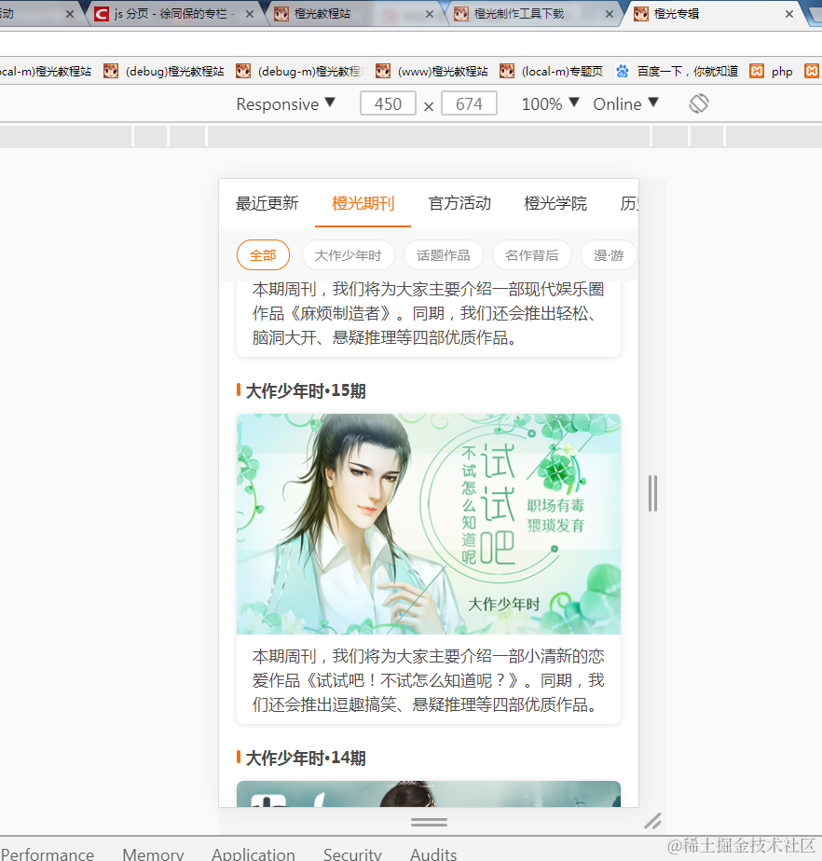Click the 大作少年时·14期 heading
This screenshot has height=861, width=822.
tap(306, 758)
